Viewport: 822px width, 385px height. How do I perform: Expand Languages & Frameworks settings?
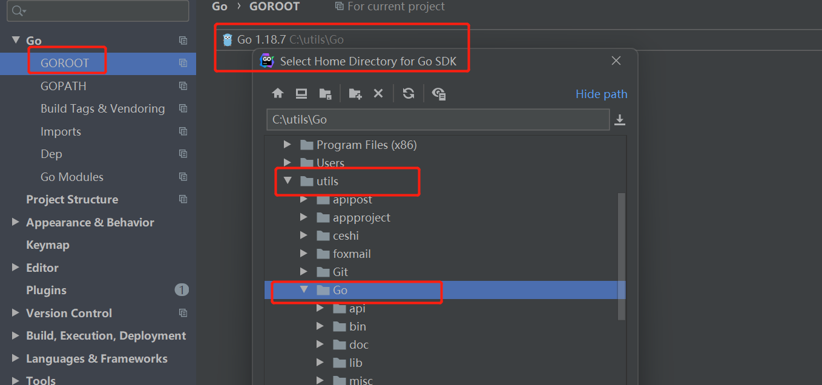tap(16, 358)
